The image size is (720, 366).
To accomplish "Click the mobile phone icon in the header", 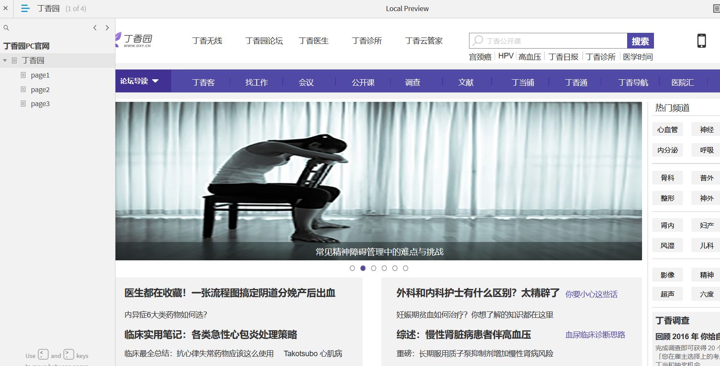I will 701,40.
